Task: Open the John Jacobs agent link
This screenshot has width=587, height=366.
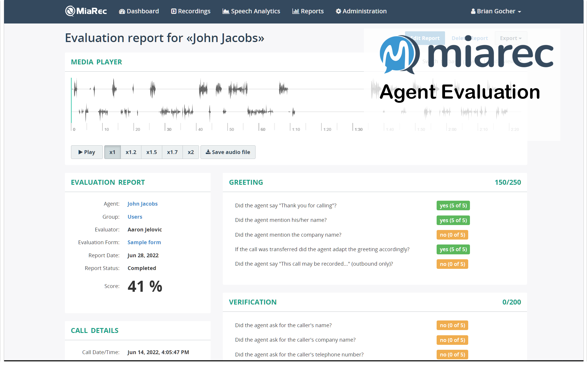Action: click(143, 204)
